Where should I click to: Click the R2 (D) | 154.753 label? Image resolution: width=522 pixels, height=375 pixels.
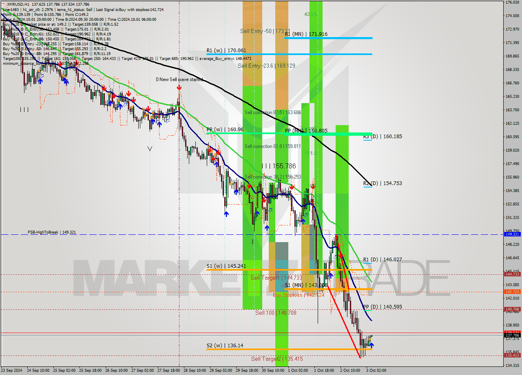pyautogui.click(x=383, y=183)
